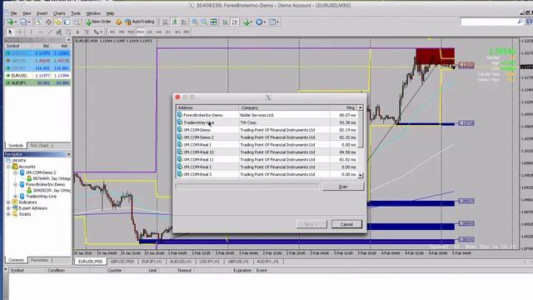Select the Cursor arrow tool
533x300 pixels.
[10, 32]
